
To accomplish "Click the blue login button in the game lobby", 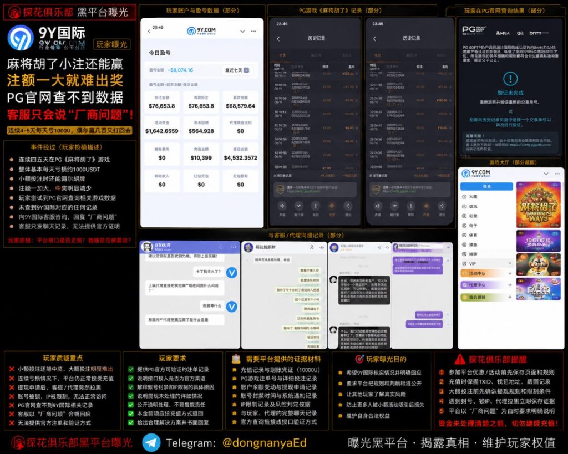I will 486,186.
